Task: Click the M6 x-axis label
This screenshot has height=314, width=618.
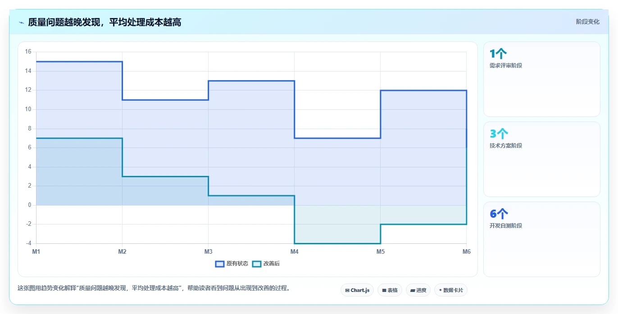Action: tap(466, 251)
